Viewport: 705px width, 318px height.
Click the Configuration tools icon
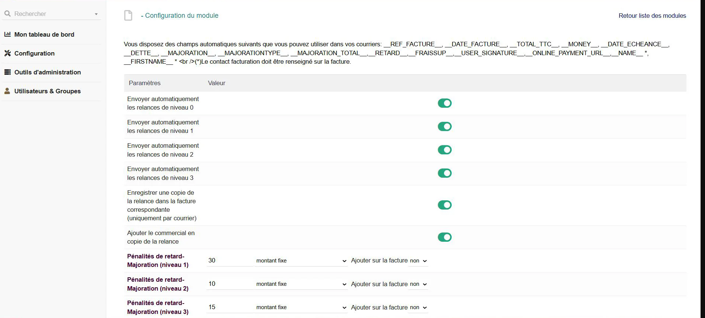click(x=7, y=53)
